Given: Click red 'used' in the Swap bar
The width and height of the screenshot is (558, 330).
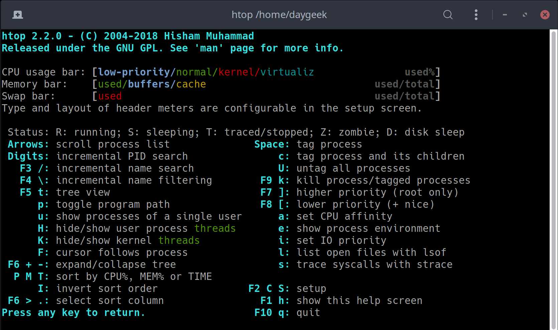Looking at the screenshot, I should click(x=110, y=96).
